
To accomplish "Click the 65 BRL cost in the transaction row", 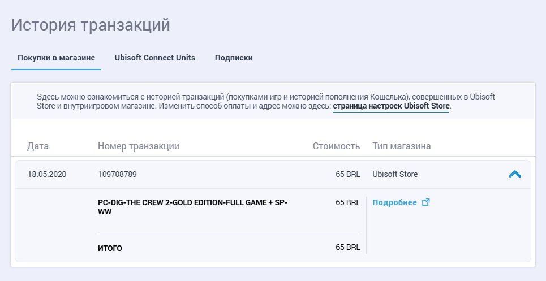I will 348,174.
